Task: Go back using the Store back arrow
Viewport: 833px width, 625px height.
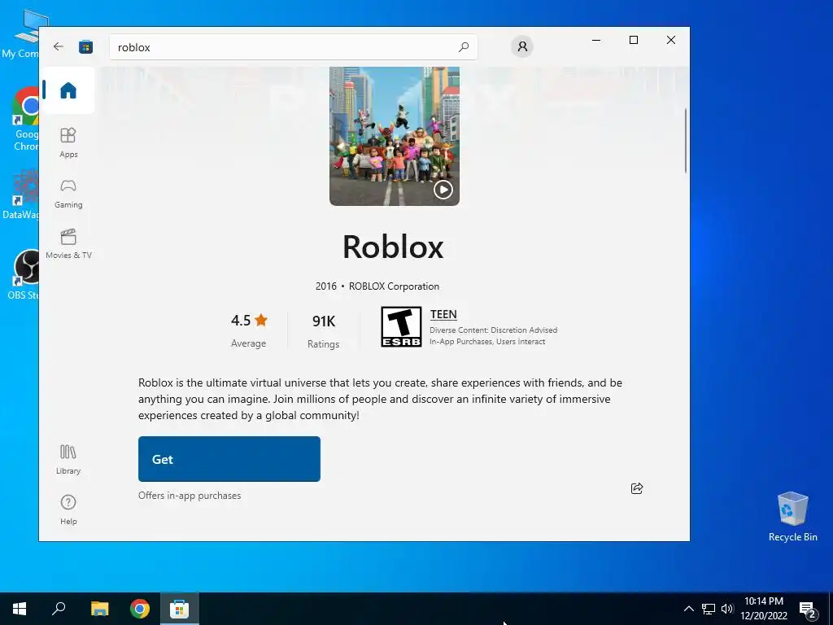Action: pos(59,46)
